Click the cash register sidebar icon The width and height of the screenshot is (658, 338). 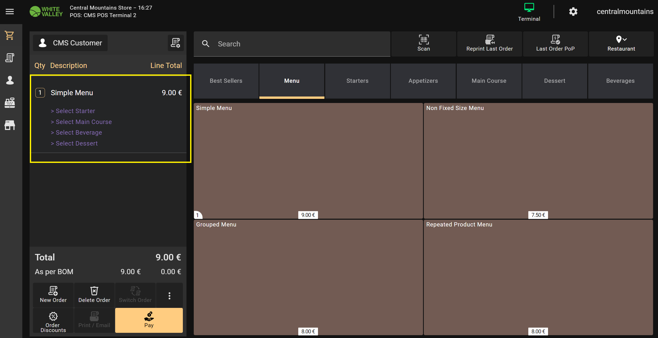click(x=10, y=103)
